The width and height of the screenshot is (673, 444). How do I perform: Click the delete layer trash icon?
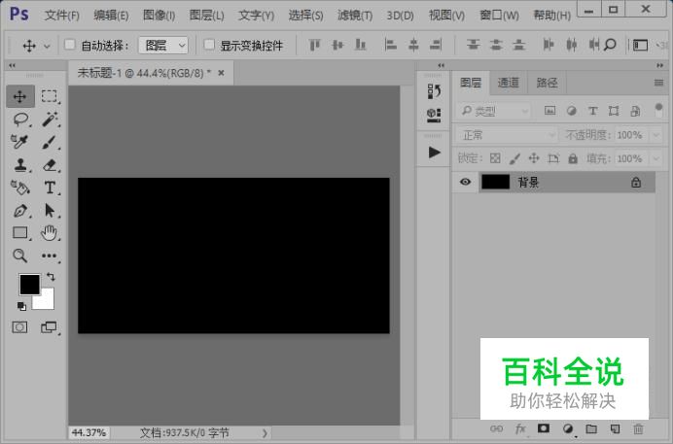[638, 428]
